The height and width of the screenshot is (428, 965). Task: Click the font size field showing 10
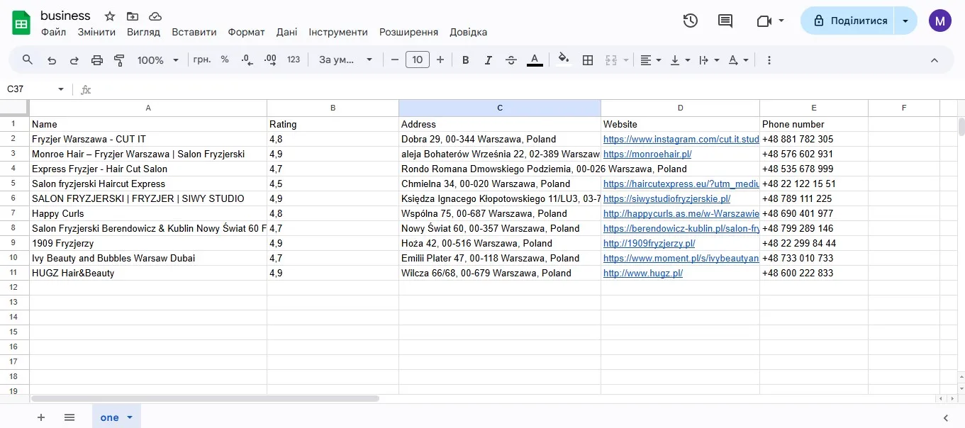pyautogui.click(x=418, y=60)
